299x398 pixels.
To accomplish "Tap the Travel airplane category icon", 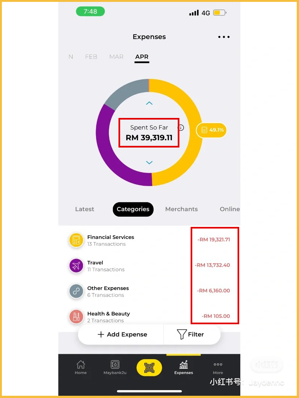I will tap(76, 266).
